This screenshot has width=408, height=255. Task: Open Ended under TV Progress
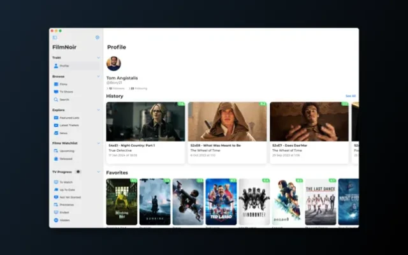click(x=75, y=212)
